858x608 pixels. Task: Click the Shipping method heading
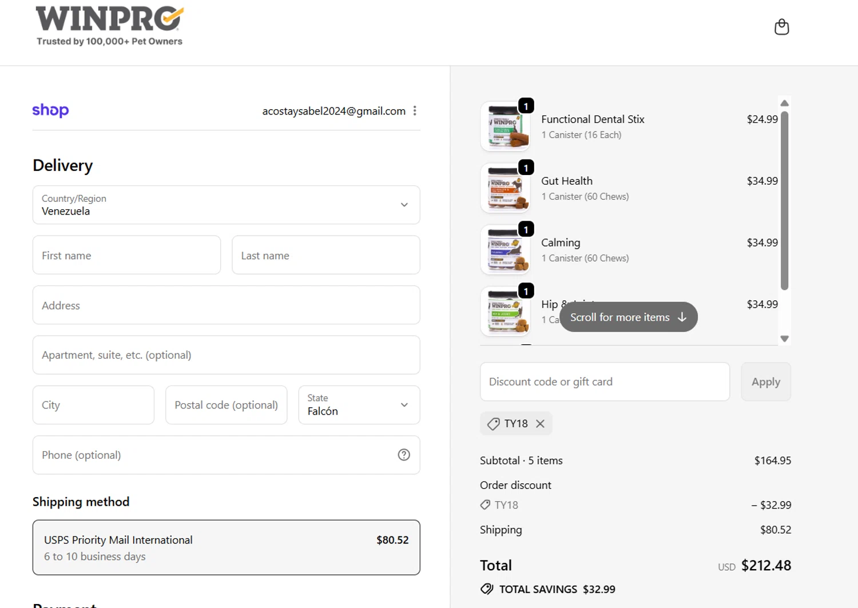coord(81,502)
